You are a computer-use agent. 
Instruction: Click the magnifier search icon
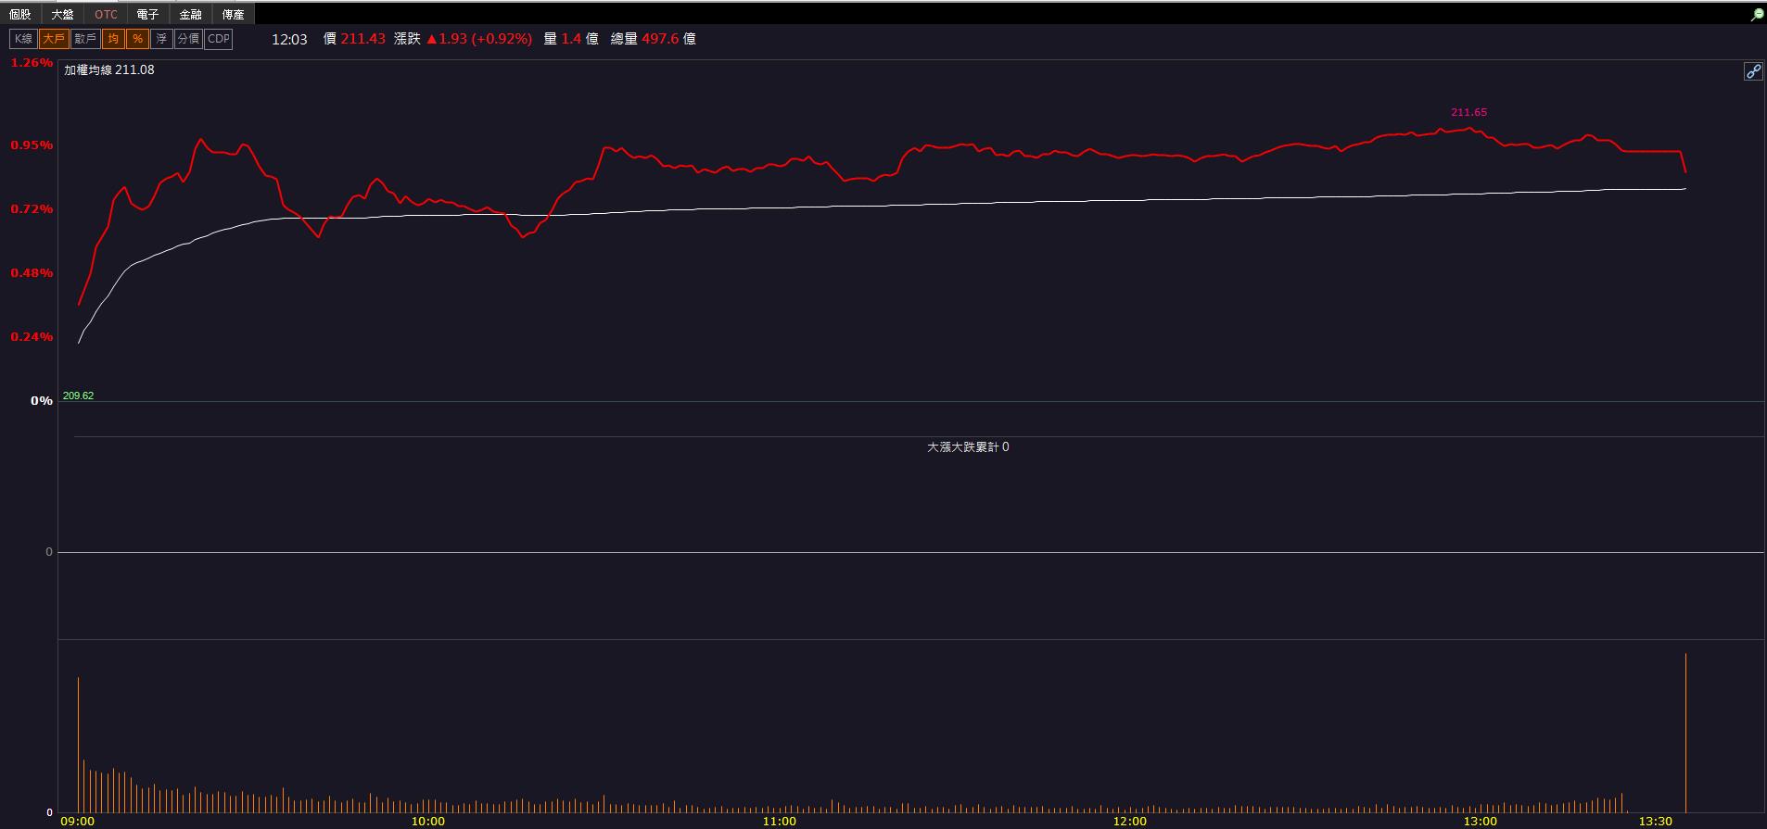1757,15
